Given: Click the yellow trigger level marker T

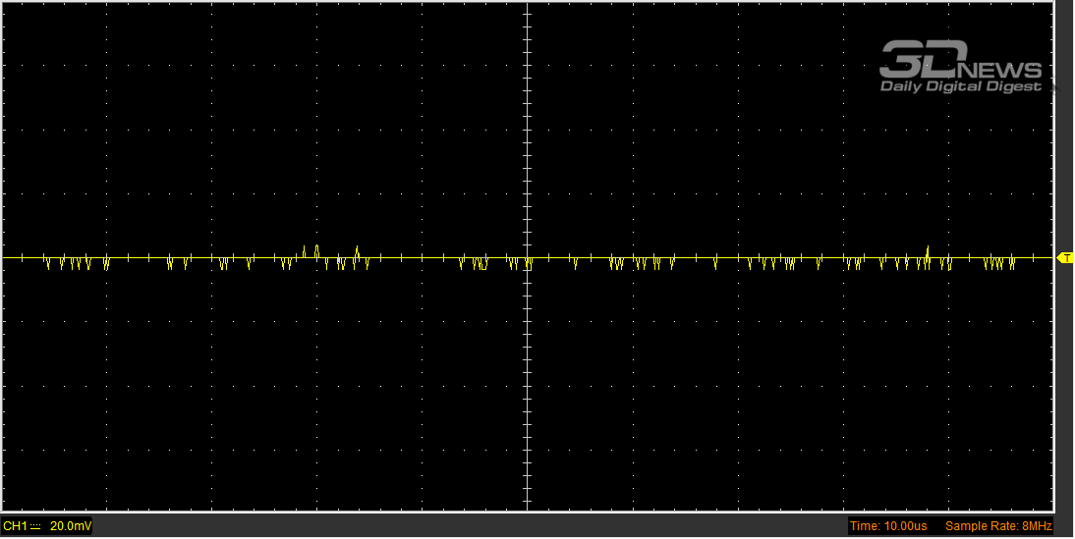Looking at the screenshot, I should (1065, 258).
